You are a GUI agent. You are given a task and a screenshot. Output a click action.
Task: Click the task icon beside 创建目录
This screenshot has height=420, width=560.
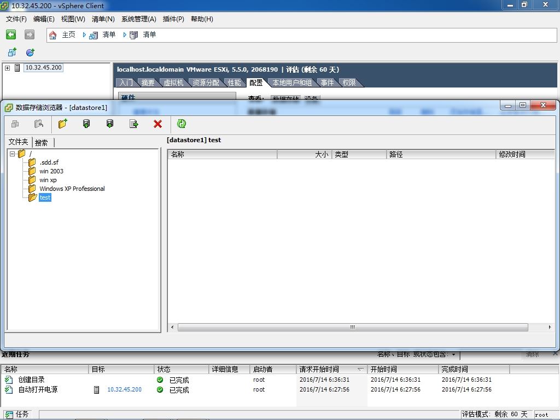pos(9,380)
